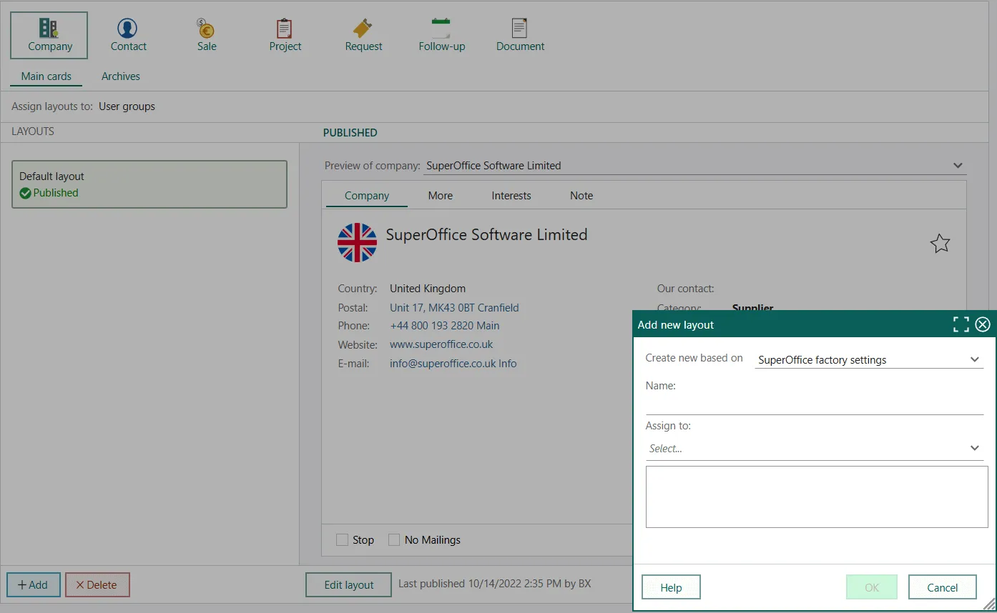This screenshot has width=997, height=613.
Task: Click the layout Name input field
Action: [815, 404]
